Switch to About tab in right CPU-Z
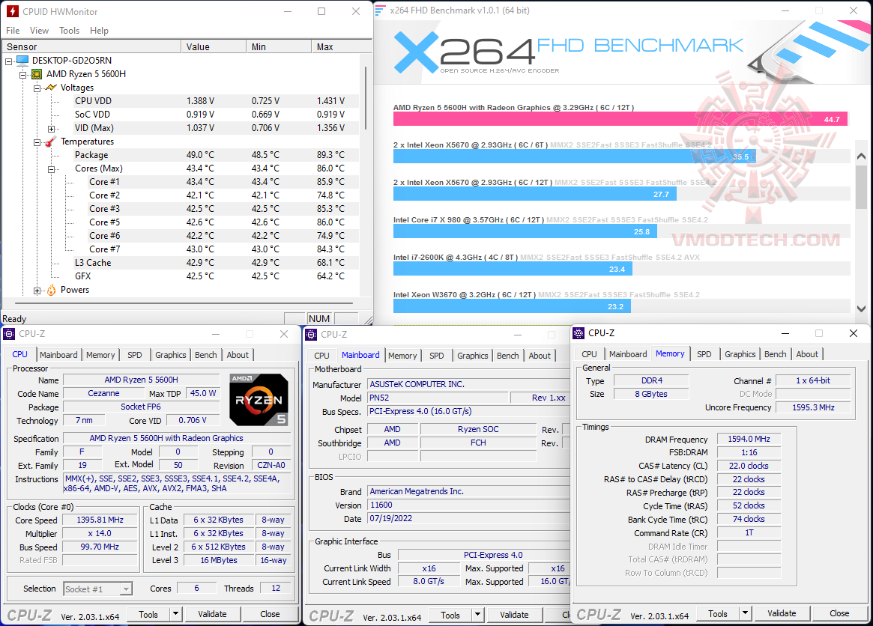This screenshot has width=873, height=626. [x=807, y=354]
